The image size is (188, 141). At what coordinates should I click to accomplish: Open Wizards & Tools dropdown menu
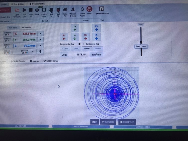(x=73, y=11)
